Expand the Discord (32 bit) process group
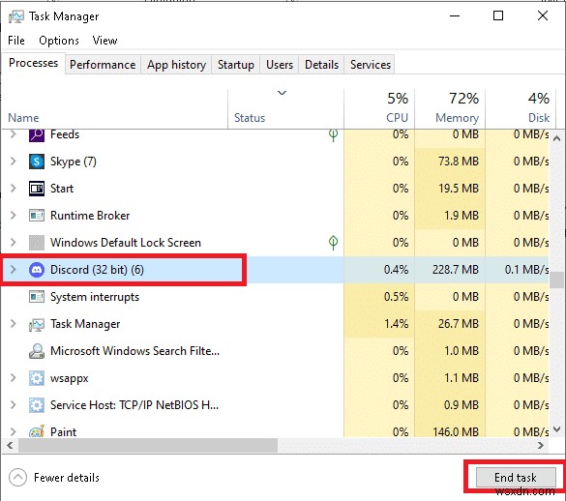 (x=14, y=269)
